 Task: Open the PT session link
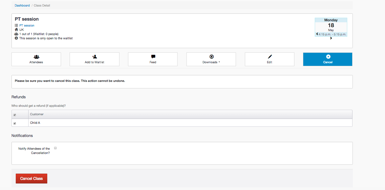point(27,26)
